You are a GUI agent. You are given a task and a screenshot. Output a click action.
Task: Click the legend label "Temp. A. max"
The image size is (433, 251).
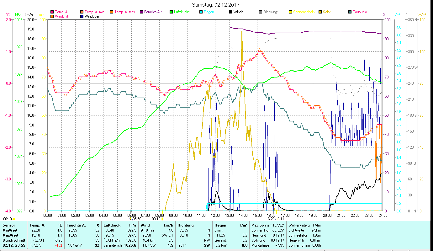click(x=125, y=12)
